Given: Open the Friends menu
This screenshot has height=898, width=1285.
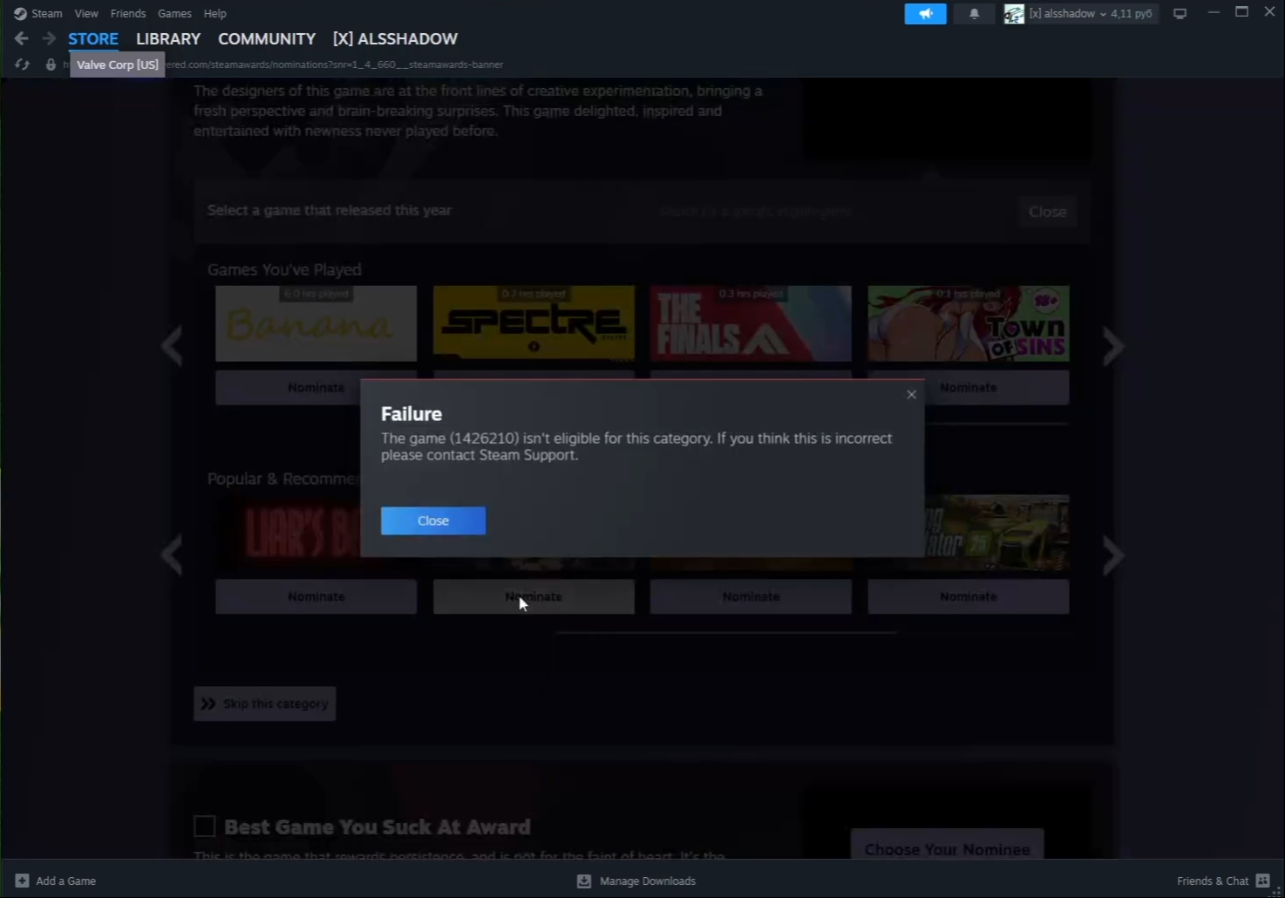Looking at the screenshot, I should pos(128,14).
